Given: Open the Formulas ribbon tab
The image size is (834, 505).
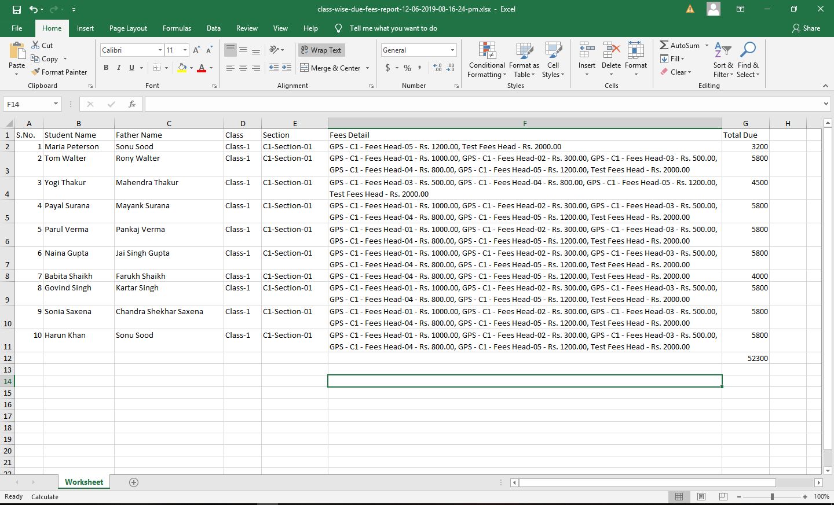Looking at the screenshot, I should click(x=177, y=28).
